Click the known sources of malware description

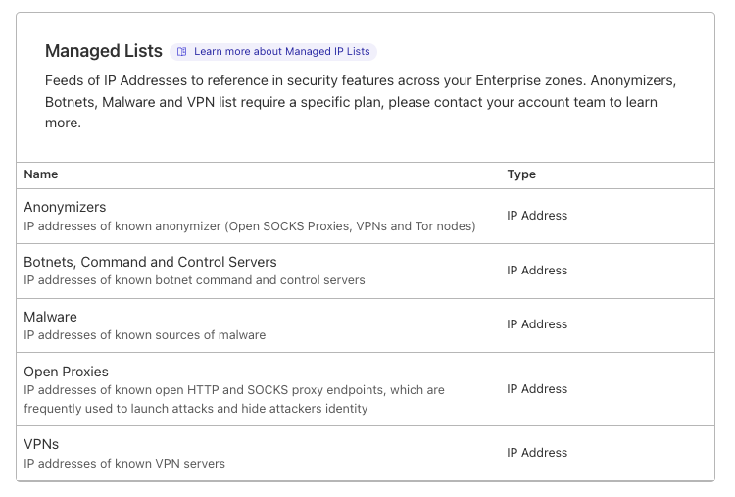pos(144,335)
